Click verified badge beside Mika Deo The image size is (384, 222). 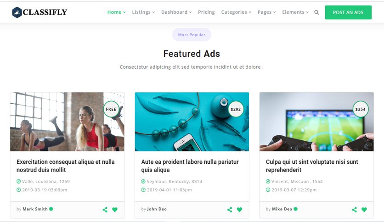click(296, 209)
